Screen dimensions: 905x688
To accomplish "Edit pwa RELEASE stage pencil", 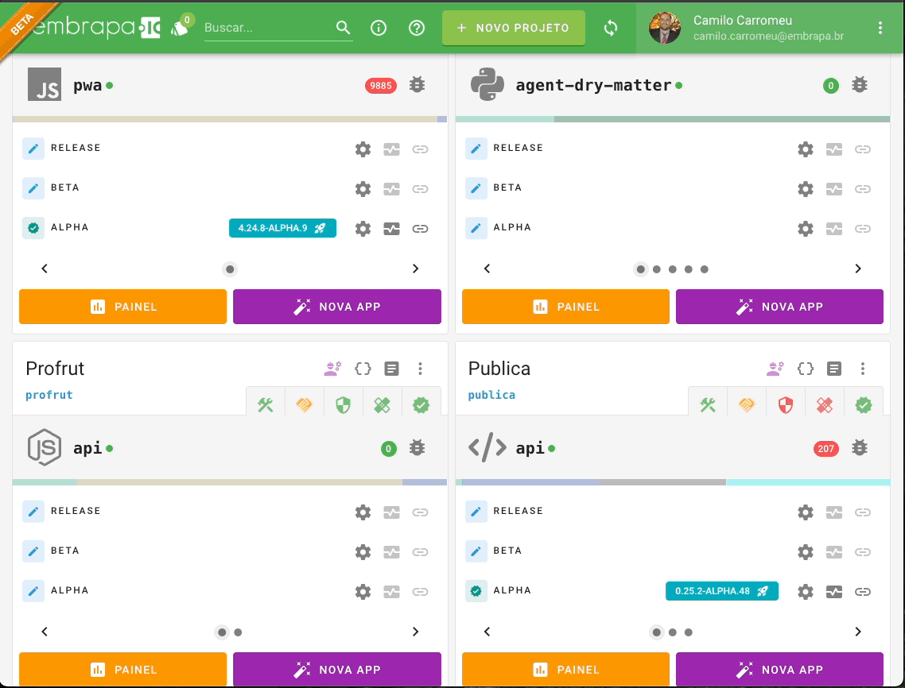I will point(33,149).
